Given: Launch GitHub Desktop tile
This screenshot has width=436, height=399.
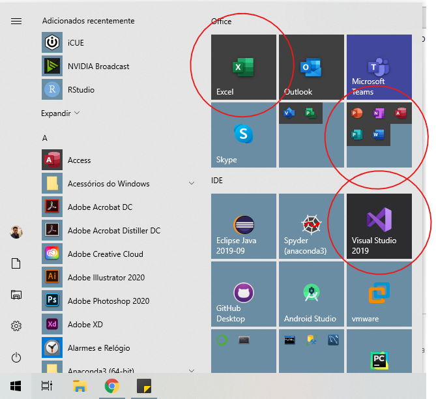Looking at the screenshot, I should pos(244,294).
